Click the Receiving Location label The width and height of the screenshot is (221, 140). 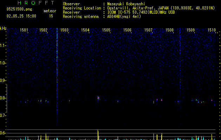(82, 8)
